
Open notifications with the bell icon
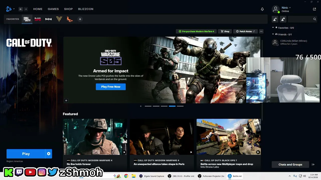(x=262, y=9)
